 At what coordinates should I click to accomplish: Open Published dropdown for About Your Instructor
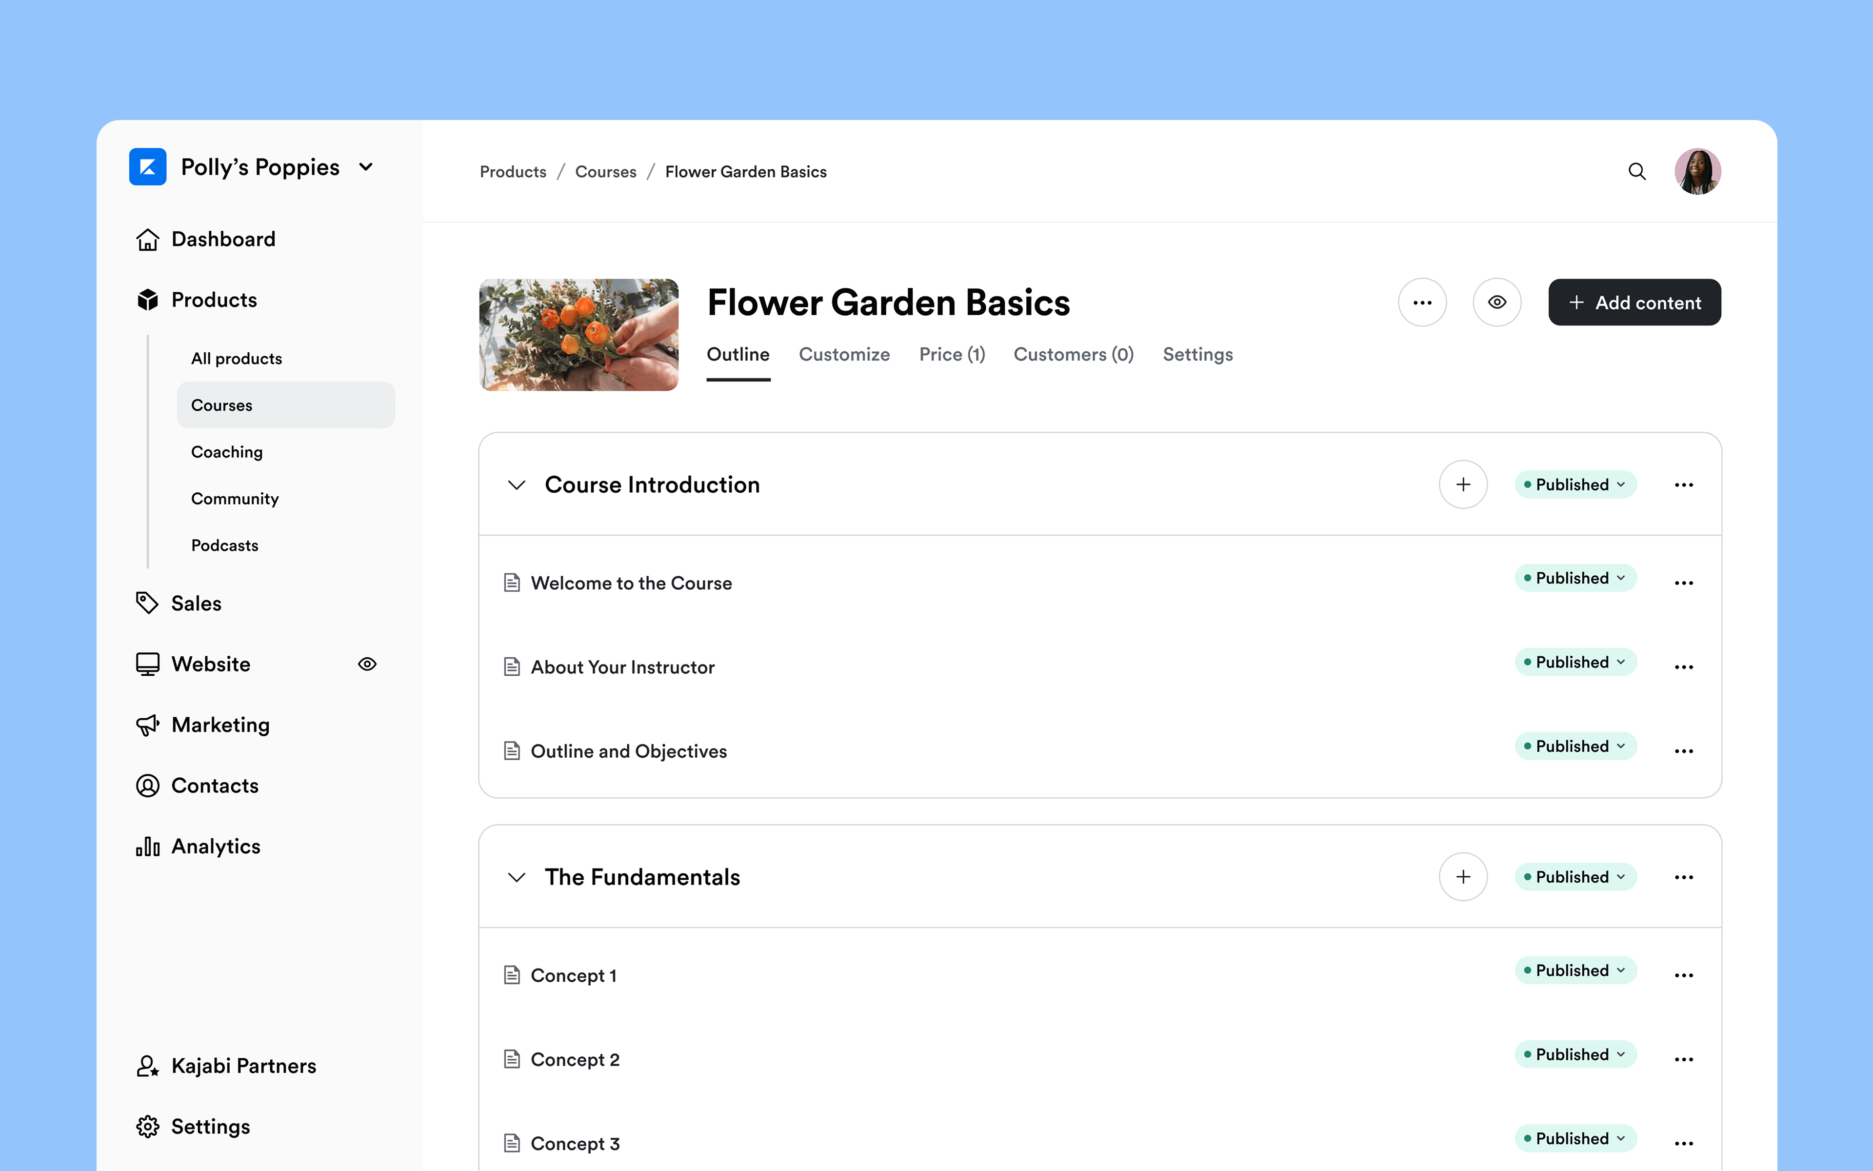point(1576,662)
